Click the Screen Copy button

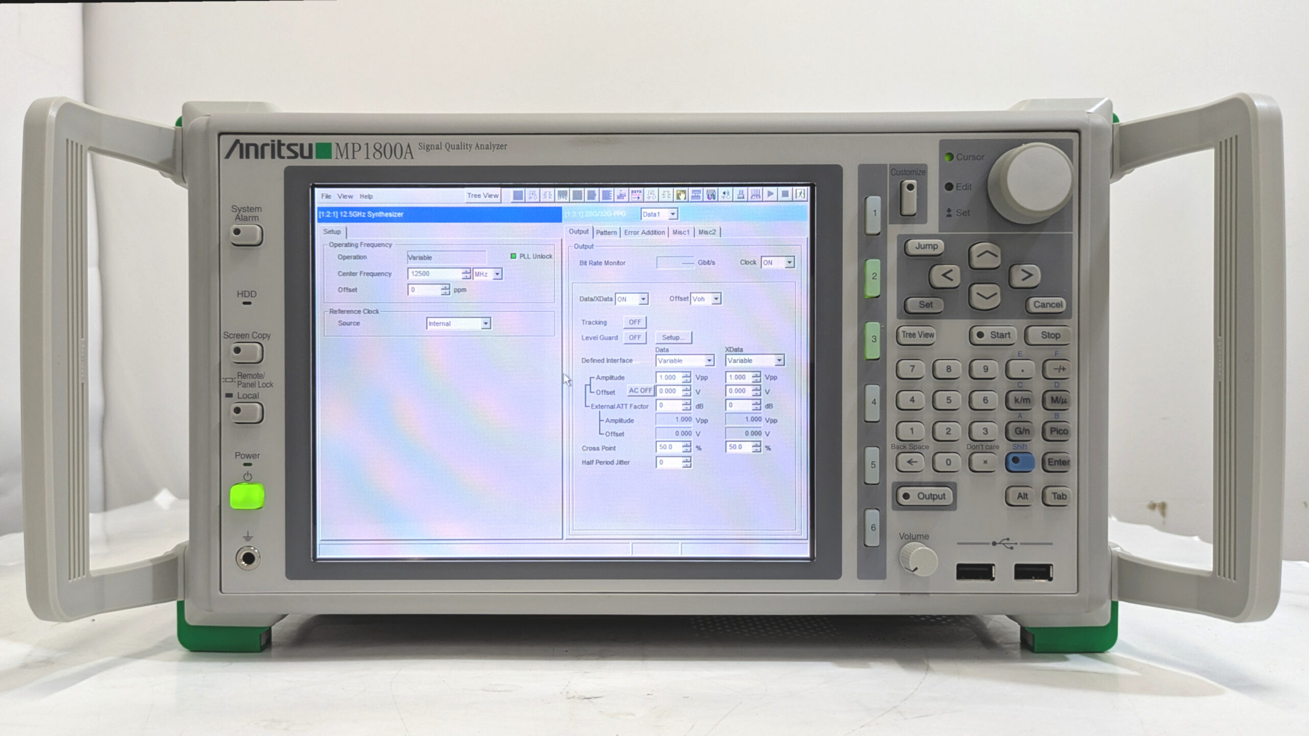[246, 353]
